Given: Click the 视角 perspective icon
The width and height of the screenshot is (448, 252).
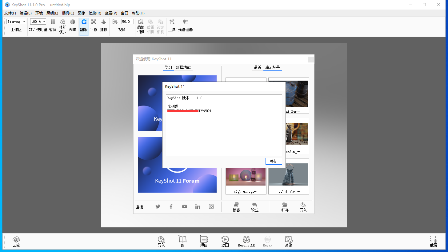Looking at the screenshot, I should tap(115, 22).
